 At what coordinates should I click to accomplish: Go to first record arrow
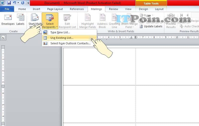click(181, 15)
